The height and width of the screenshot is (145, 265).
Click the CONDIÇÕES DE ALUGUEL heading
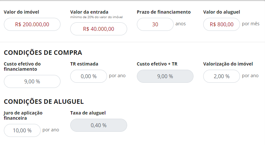tap(44, 102)
